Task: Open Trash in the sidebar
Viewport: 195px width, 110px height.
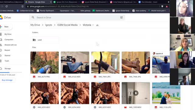Action: click(7, 61)
